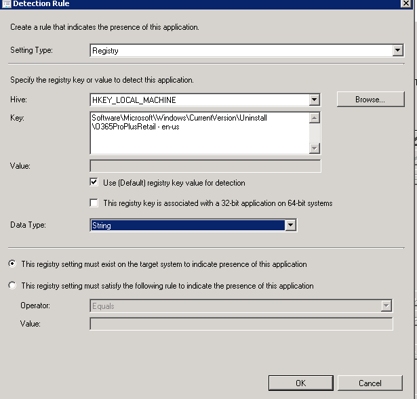Click the 'Setting Type:' label
Viewport: 417px width, 399px height.
point(31,50)
